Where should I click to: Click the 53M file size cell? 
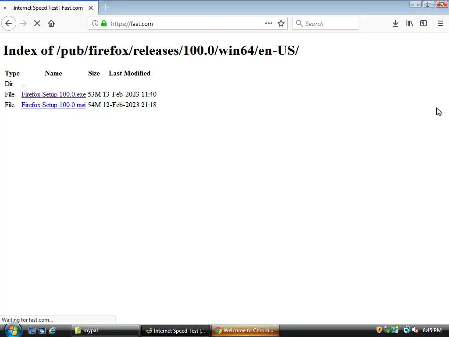(94, 94)
